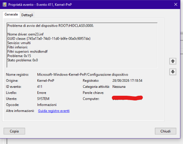Close the Proprietà evento dialog
This screenshot has height=144, width=183.
tap(176, 4)
